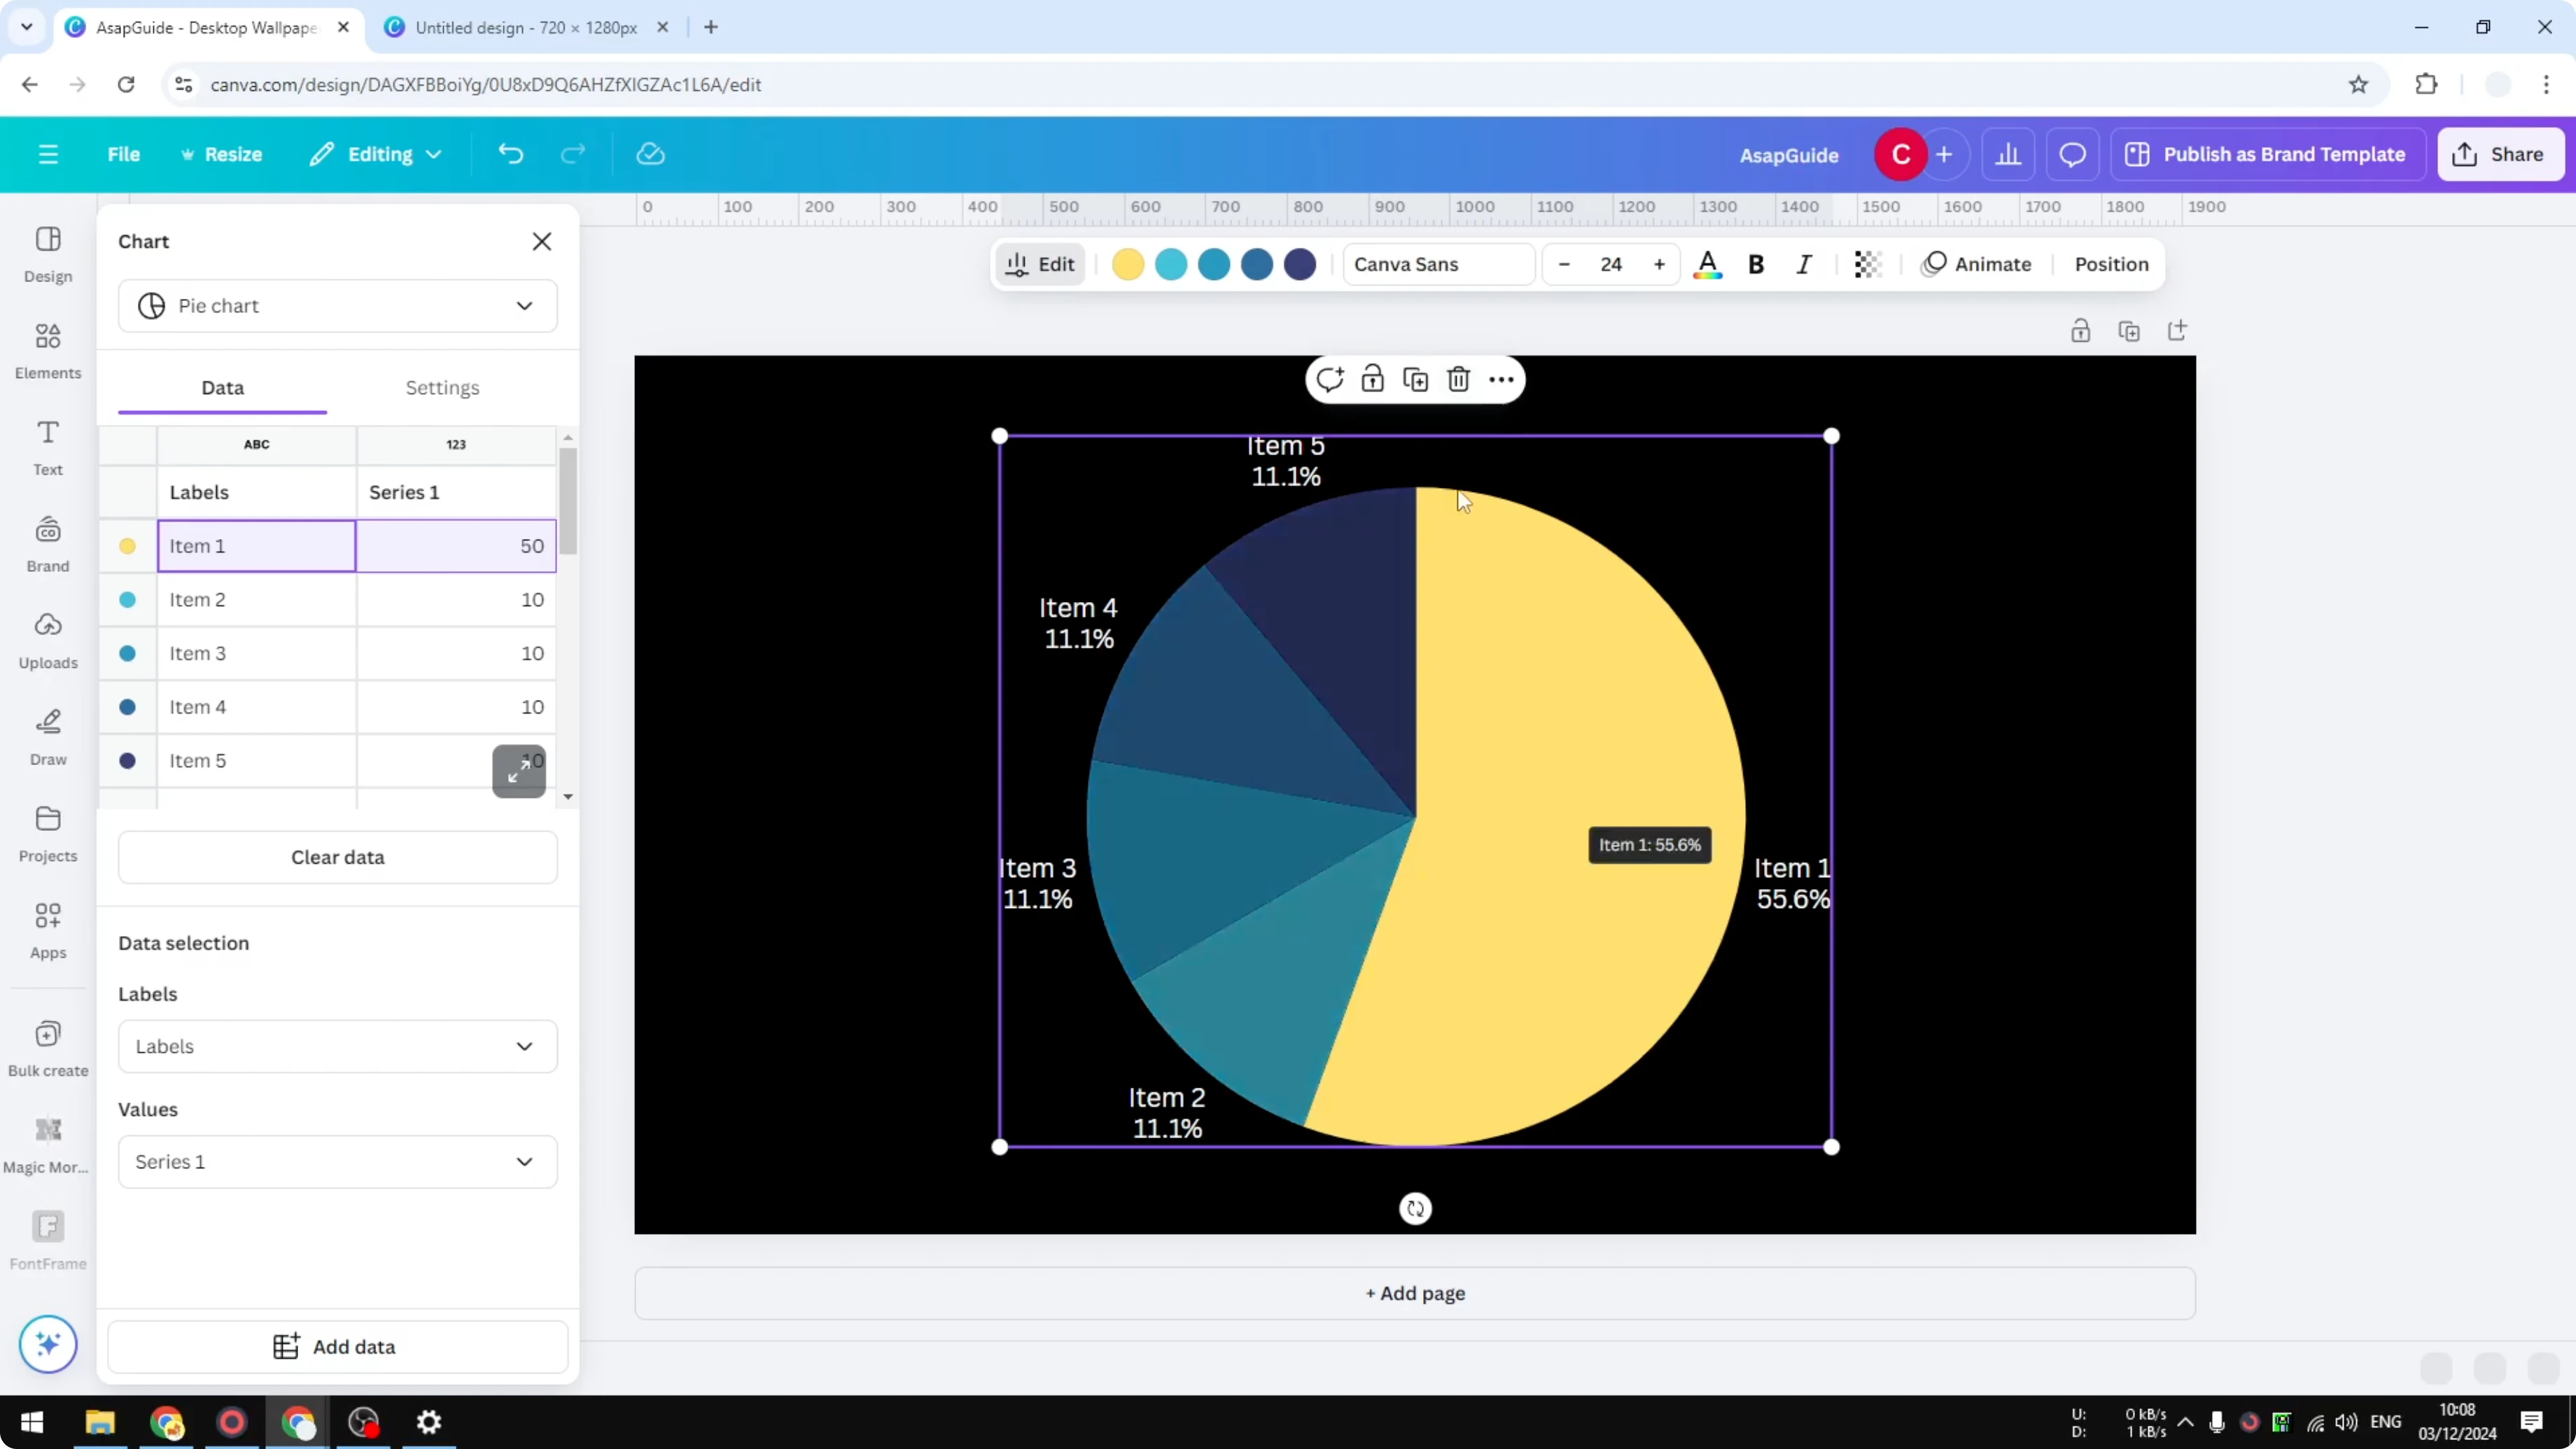
Task: Open the Uploads panel
Action: 47,640
